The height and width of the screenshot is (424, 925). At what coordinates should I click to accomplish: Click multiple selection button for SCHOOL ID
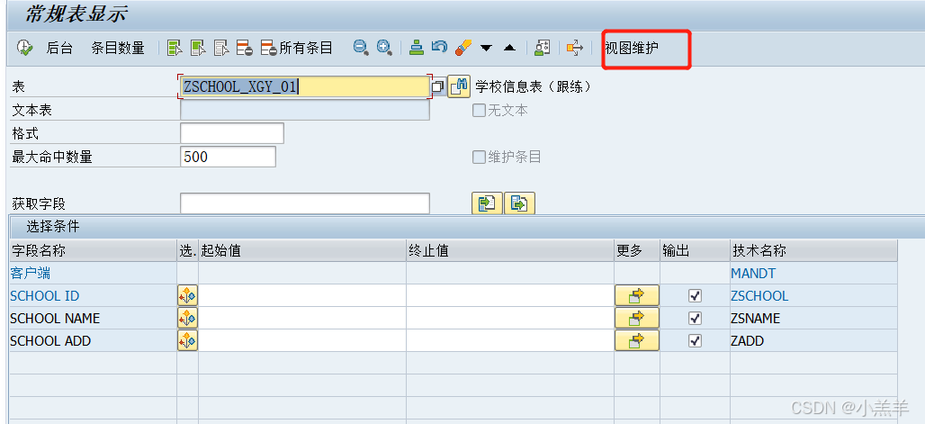[636, 295]
